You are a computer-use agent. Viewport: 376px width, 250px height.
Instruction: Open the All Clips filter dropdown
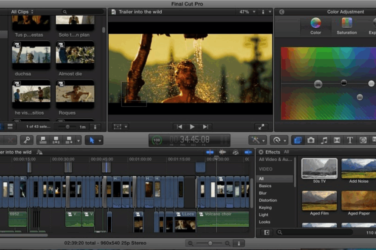pos(22,12)
